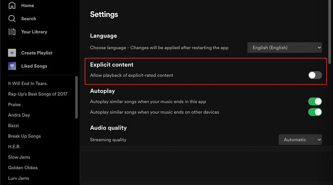Image resolution: width=333 pixels, height=185 pixels.
Task: Click the Create Playlist plus icon
Action: 12,53
